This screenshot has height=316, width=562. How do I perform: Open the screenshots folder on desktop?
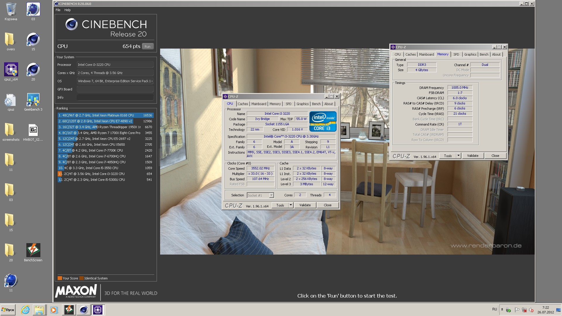coord(11,132)
